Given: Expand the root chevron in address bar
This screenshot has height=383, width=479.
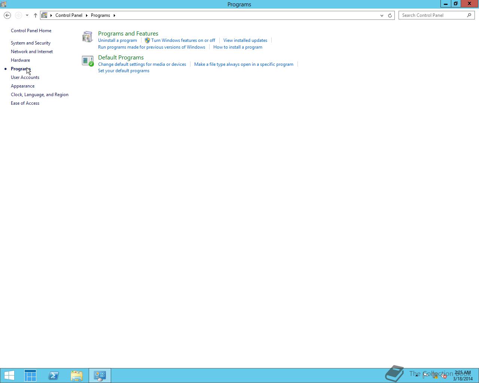Looking at the screenshot, I should [51, 15].
